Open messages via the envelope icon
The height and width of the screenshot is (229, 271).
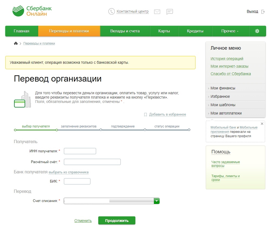tap(157, 12)
